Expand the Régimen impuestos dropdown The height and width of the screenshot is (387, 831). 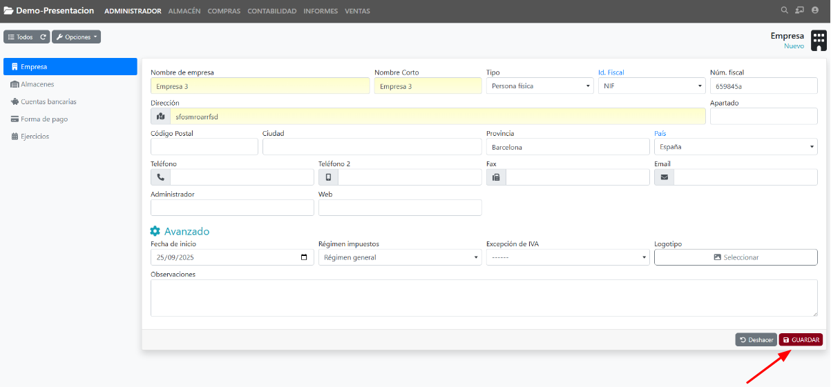pyautogui.click(x=399, y=257)
